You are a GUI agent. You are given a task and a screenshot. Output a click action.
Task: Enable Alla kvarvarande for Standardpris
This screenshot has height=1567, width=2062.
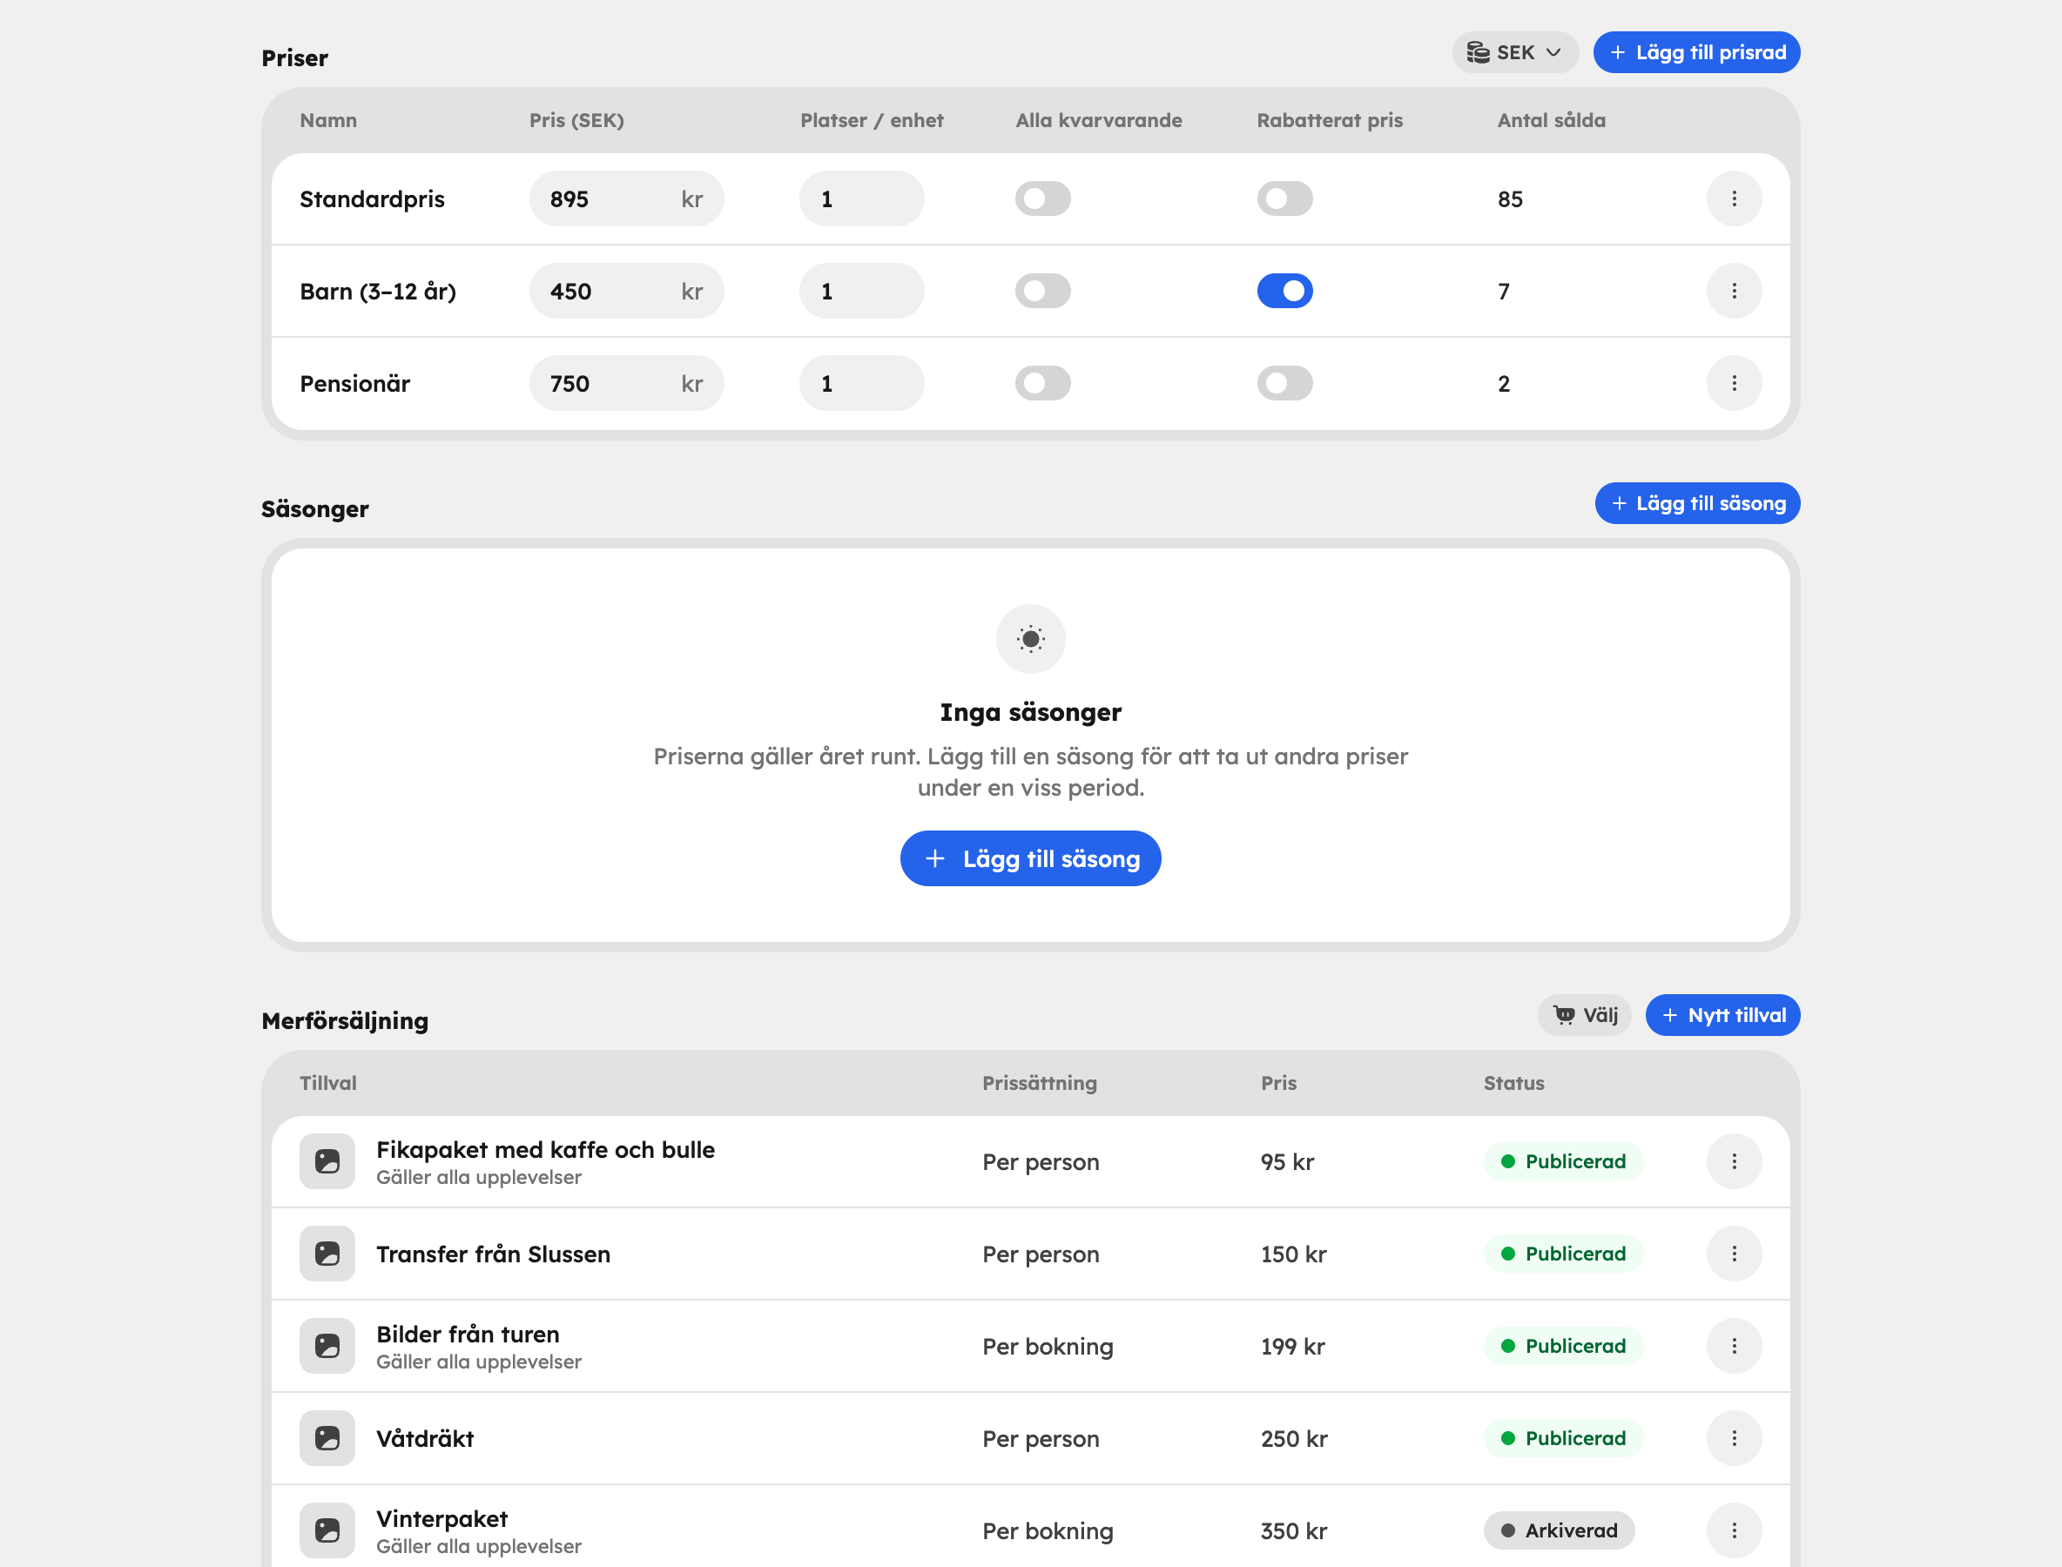click(x=1042, y=198)
